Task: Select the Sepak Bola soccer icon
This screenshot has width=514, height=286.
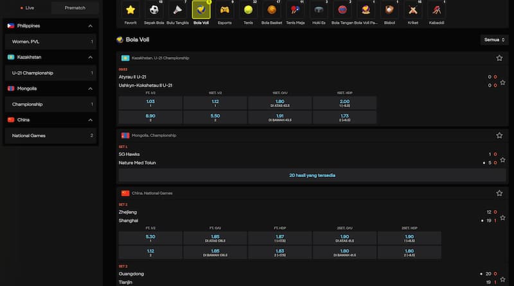Action: (154, 11)
